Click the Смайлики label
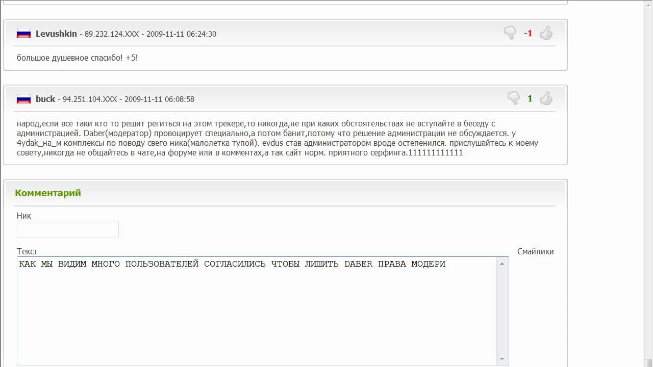 [535, 251]
